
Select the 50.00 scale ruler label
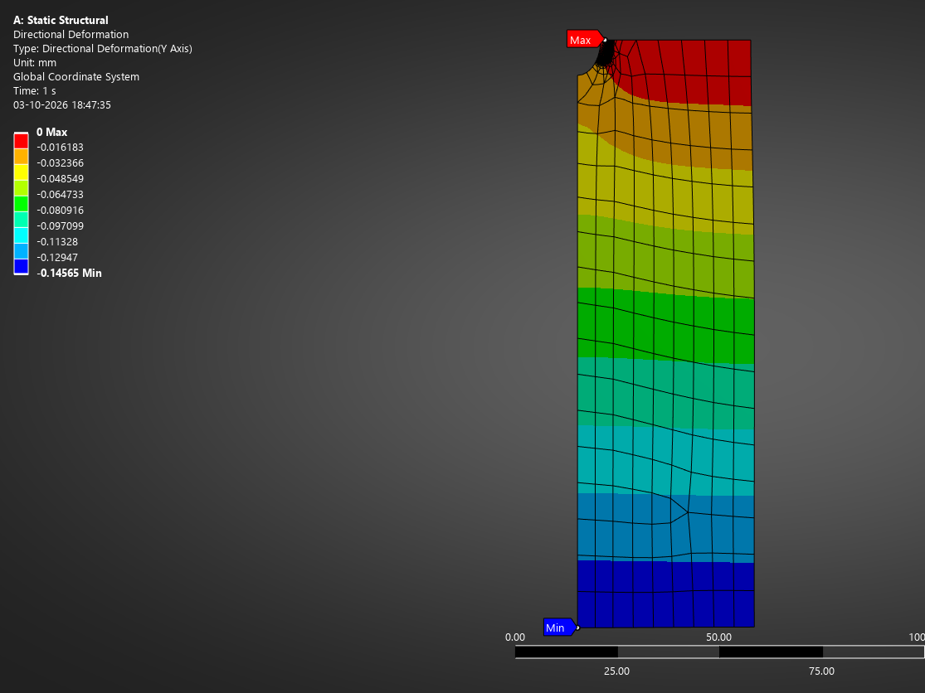pyautogui.click(x=718, y=637)
